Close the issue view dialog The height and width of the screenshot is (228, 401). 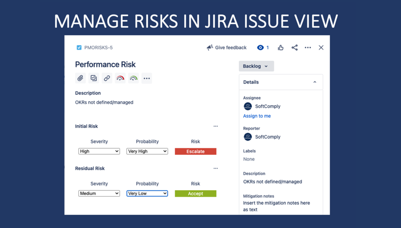[x=321, y=47]
